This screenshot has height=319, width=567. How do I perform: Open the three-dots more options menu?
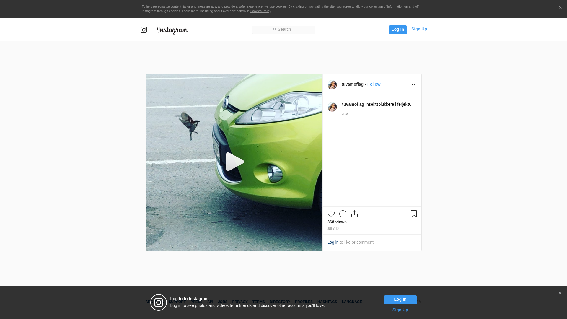(414, 85)
